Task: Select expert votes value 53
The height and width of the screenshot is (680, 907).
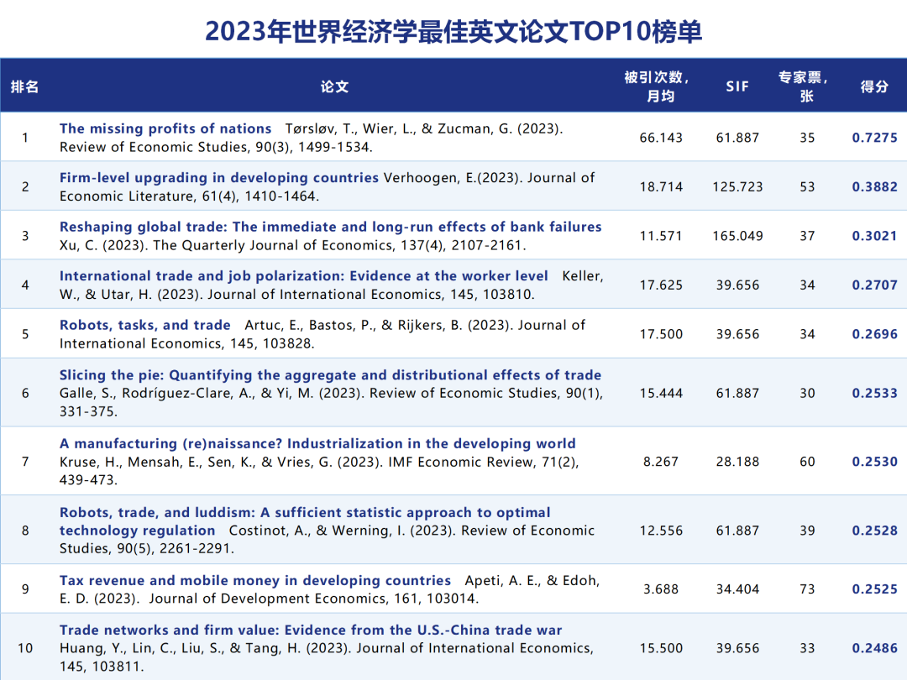Action: point(807,186)
